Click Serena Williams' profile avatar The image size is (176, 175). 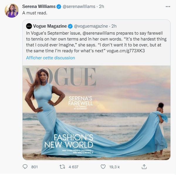click(11, 11)
